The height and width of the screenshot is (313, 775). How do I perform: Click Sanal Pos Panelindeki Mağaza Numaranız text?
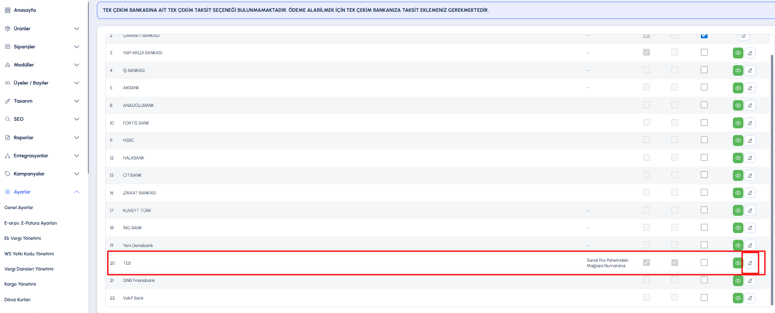(607, 263)
